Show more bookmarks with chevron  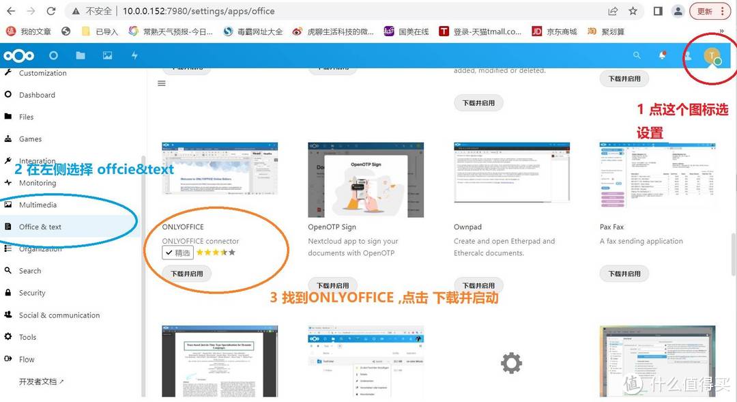point(721,31)
